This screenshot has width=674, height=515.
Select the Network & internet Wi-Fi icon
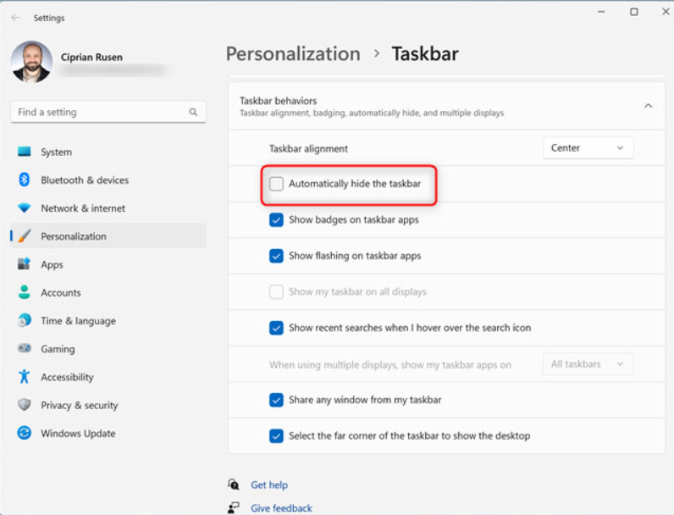25,208
